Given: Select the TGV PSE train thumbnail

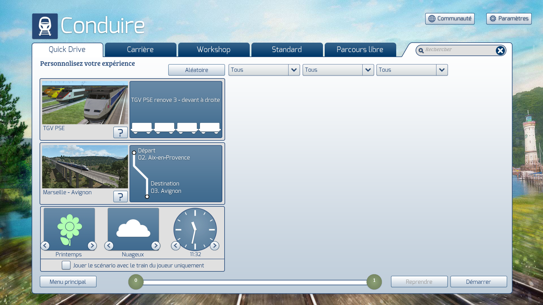Looking at the screenshot, I should [85, 103].
